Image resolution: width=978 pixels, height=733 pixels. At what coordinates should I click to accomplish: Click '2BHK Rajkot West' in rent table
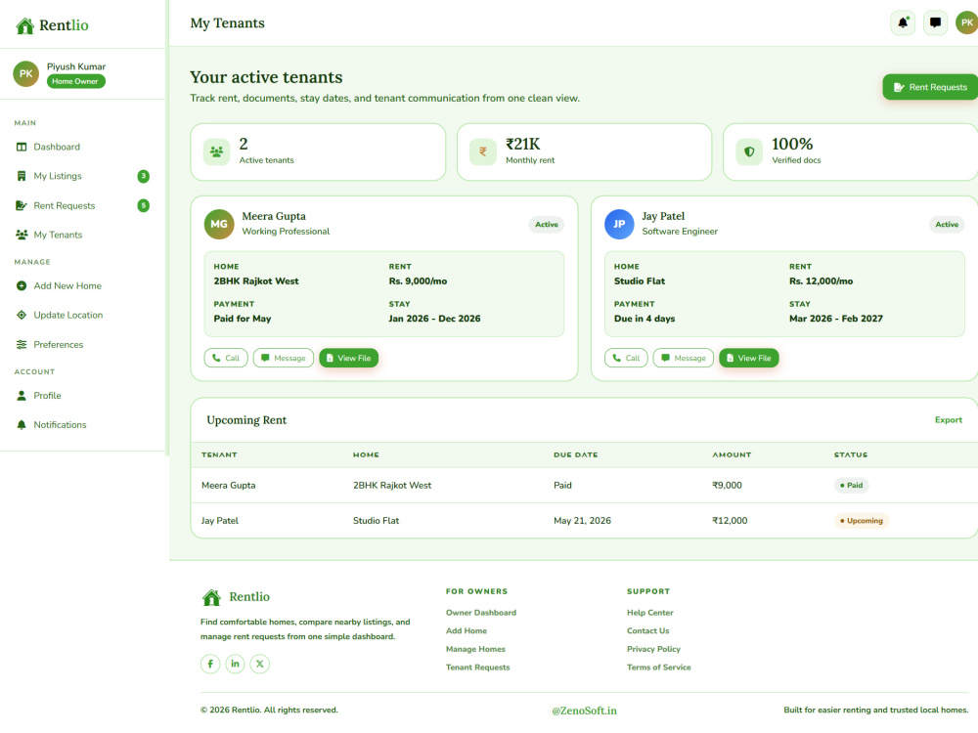coord(392,486)
